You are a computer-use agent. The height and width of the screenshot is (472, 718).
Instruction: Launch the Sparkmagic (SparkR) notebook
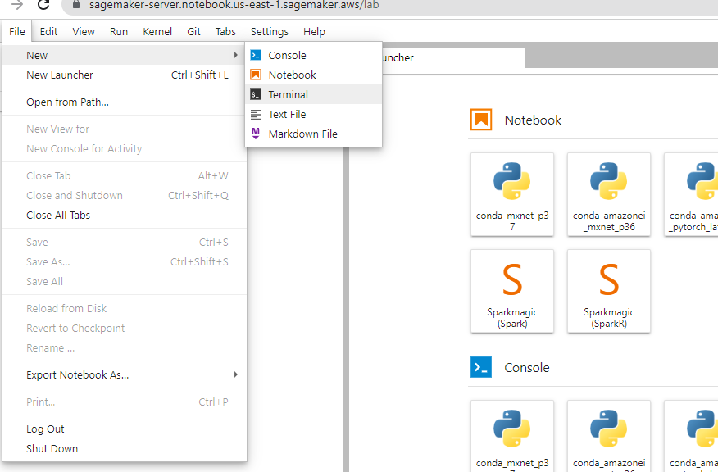click(x=608, y=291)
